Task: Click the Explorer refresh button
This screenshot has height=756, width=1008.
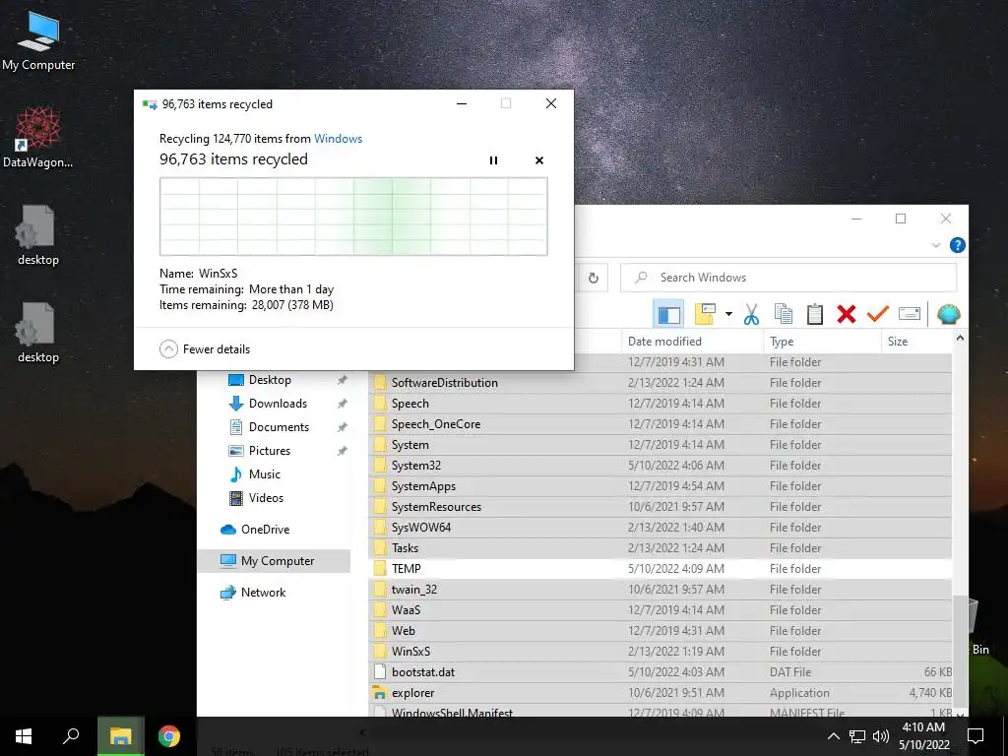Action: point(594,278)
